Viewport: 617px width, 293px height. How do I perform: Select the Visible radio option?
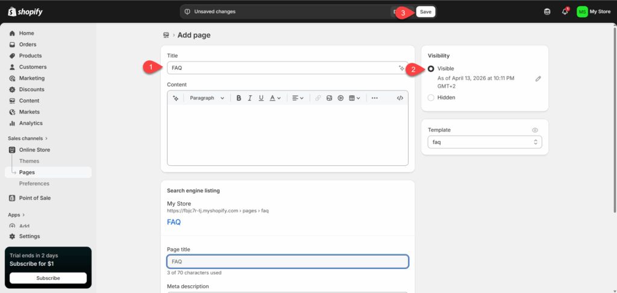tap(431, 69)
